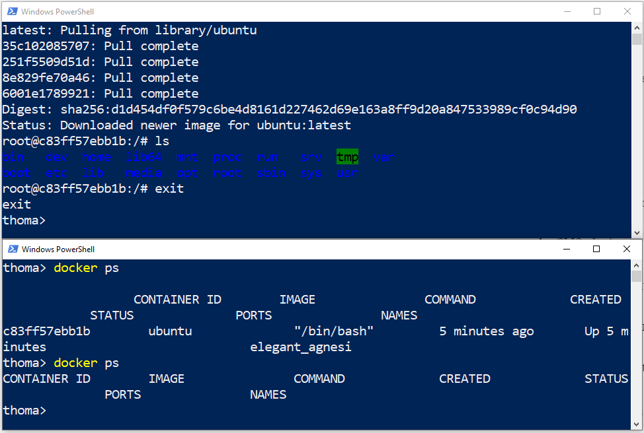The width and height of the screenshot is (644, 433).
Task: Maximize the bottom PowerShell window
Action: click(596, 249)
